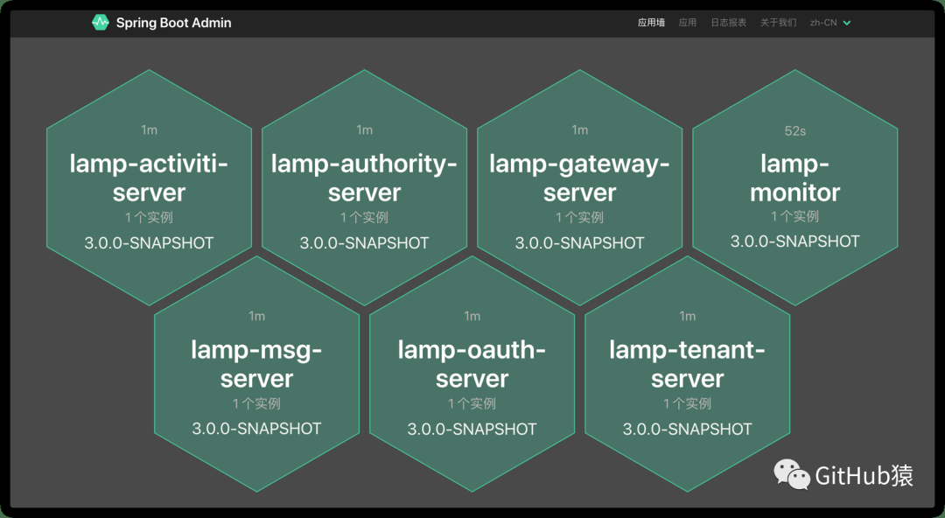Click 1m uptime above lamp-msg-server
Viewport: 945px width, 518px height.
(256, 316)
